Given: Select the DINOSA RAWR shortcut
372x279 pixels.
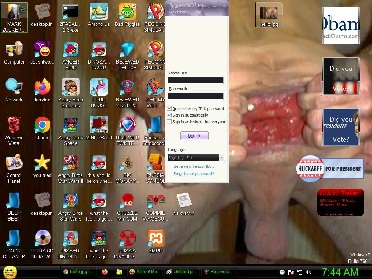Looking at the screenshot, I should (x=99, y=56).
